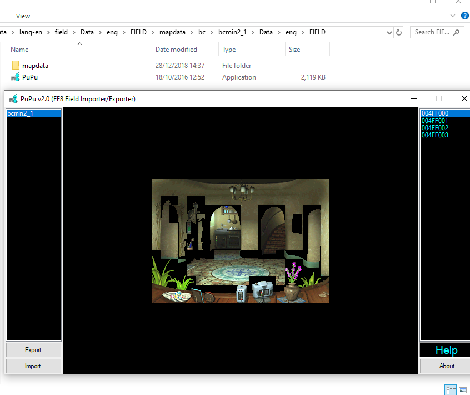Select the mapdata folder name
Viewport: 470px width, 395px height.
tap(35, 66)
